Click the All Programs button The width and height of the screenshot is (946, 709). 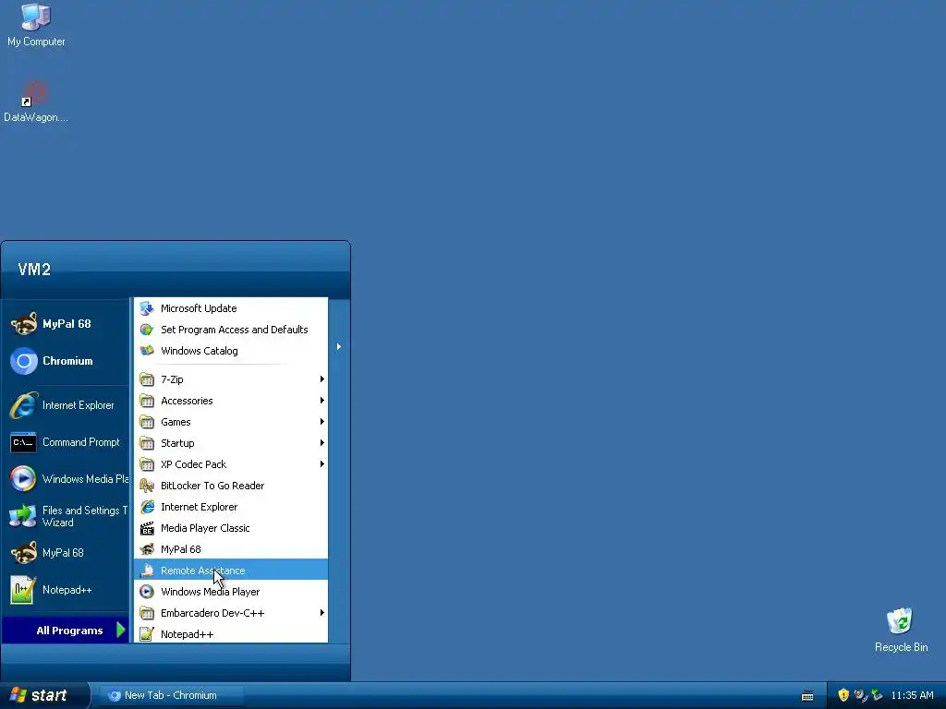(x=67, y=630)
